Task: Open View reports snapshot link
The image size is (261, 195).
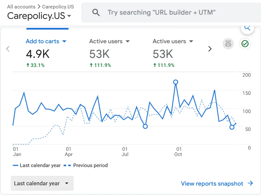Action: pyautogui.click(x=217, y=184)
